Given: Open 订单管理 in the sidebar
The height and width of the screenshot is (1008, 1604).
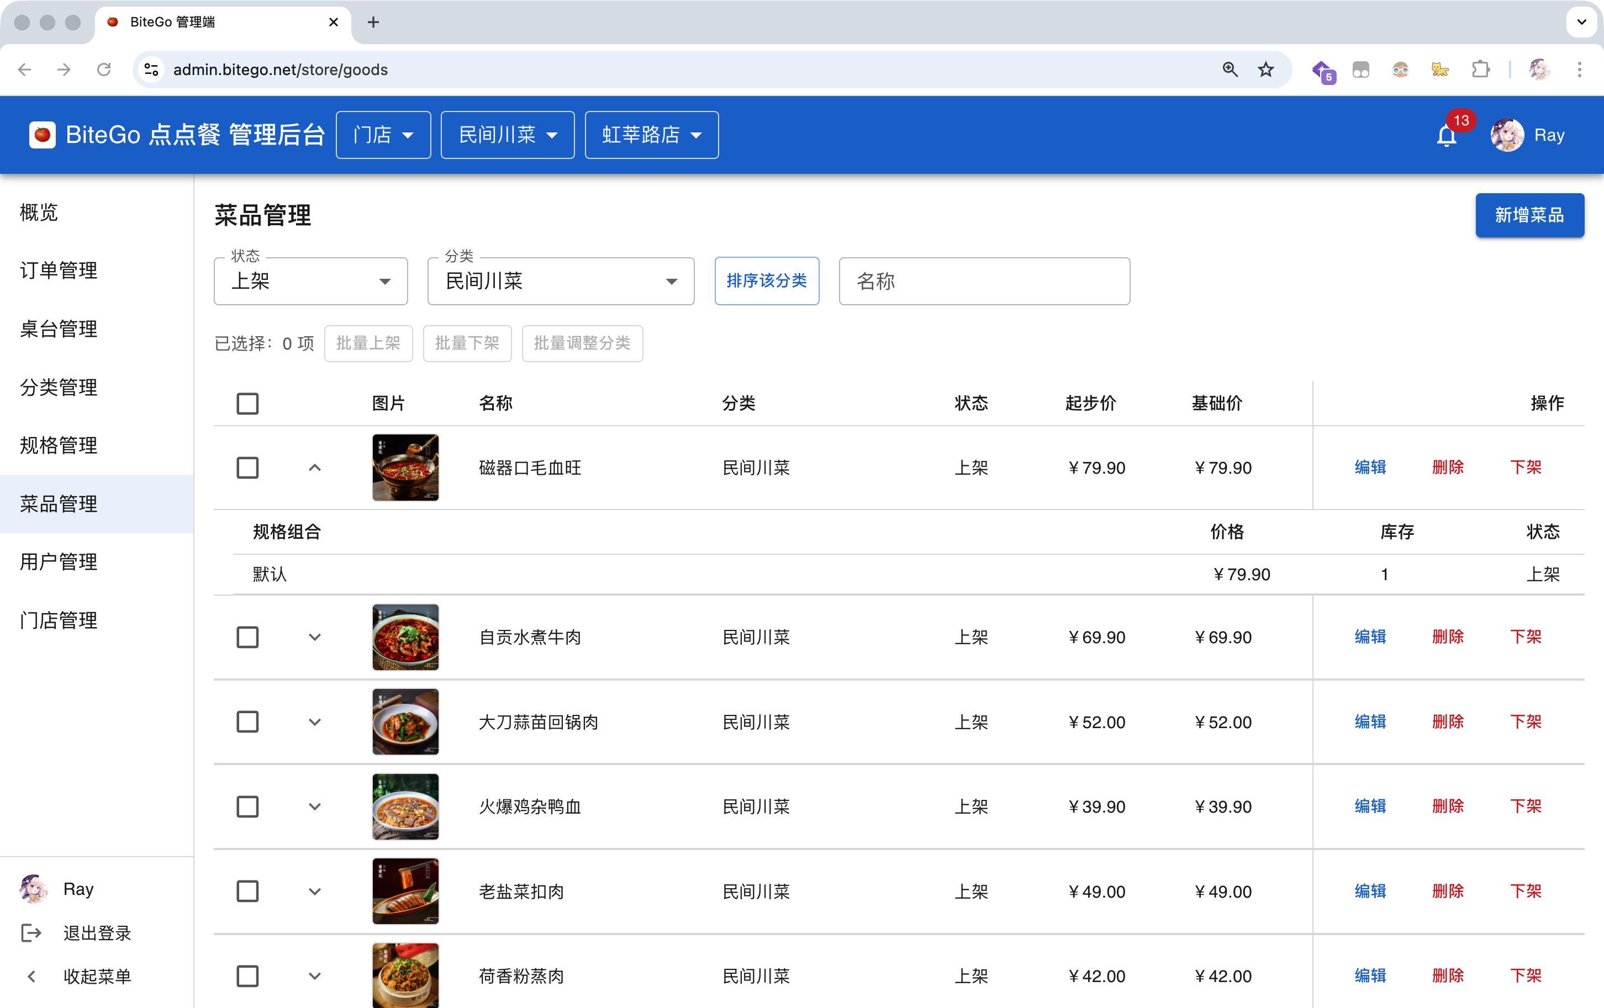Looking at the screenshot, I should pyautogui.click(x=97, y=270).
